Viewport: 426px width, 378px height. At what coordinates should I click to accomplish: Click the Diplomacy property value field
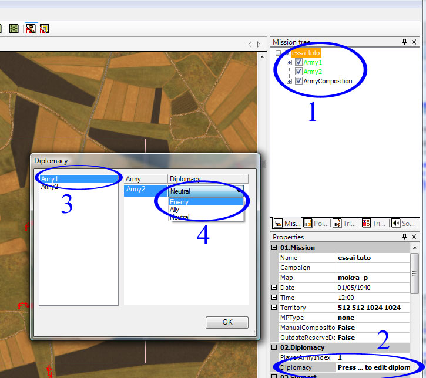point(373,367)
